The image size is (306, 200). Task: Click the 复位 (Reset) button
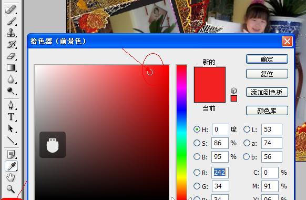coord(267,74)
